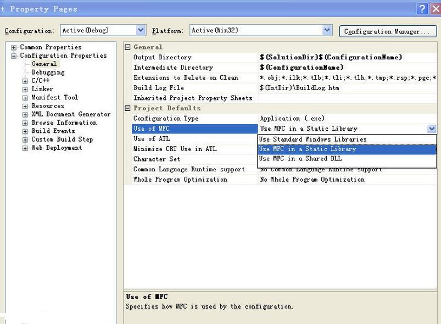
Task: Click the Output Directory property name
Action: click(x=162, y=57)
